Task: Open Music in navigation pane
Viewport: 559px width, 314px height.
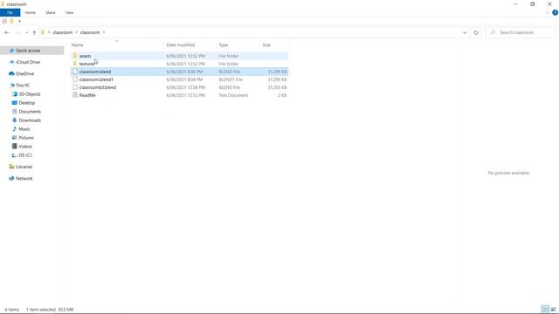Action: pos(24,129)
